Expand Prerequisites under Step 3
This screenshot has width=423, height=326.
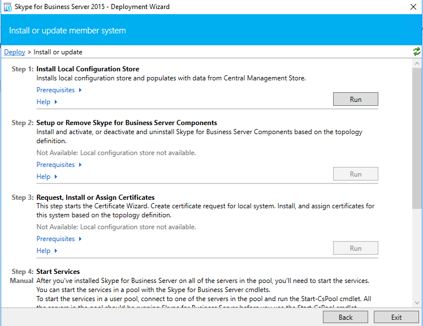point(59,239)
